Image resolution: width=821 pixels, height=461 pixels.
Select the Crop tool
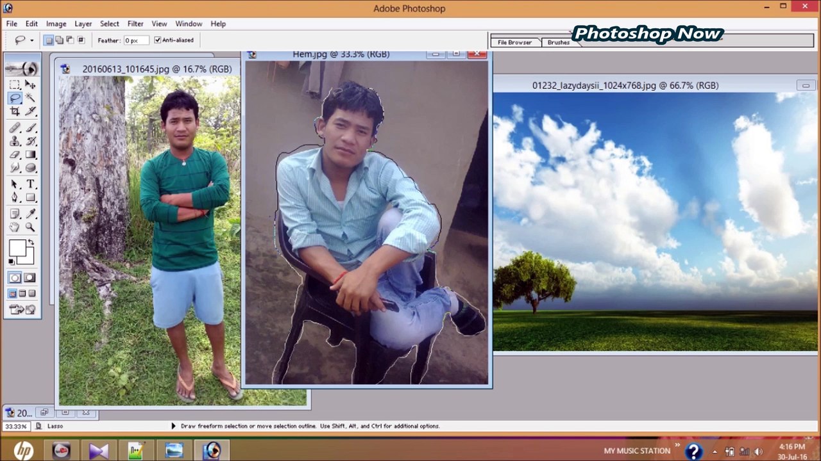pyautogui.click(x=15, y=111)
